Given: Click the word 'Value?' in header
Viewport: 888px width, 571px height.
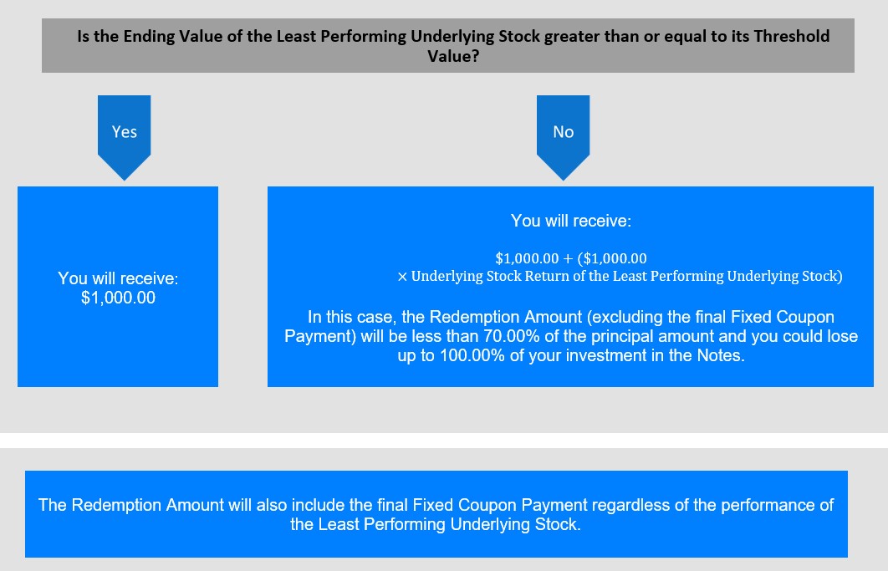Looking at the screenshot, I should 453,57.
